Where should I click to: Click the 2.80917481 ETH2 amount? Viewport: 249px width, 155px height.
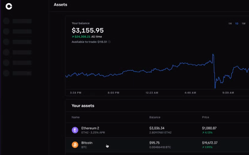[x=160, y=132]
